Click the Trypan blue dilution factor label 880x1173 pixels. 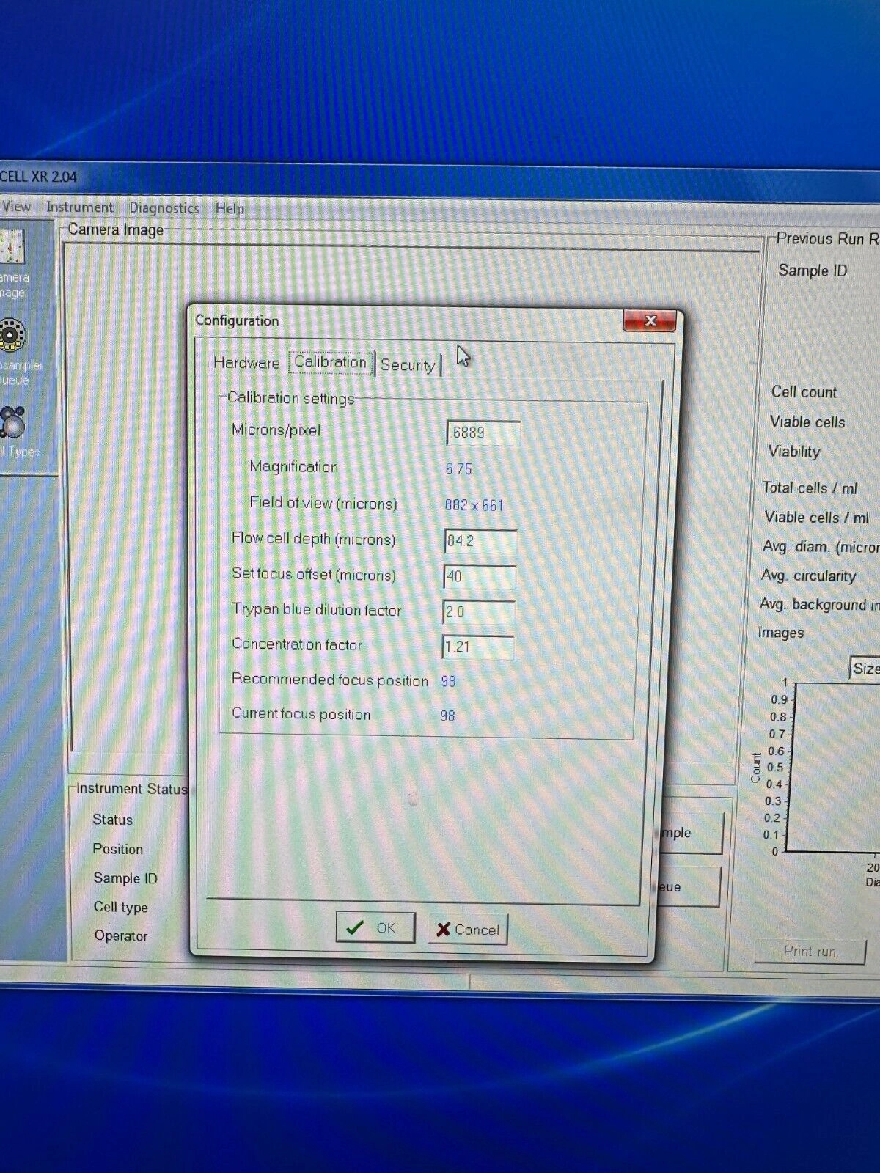[316, 610]
